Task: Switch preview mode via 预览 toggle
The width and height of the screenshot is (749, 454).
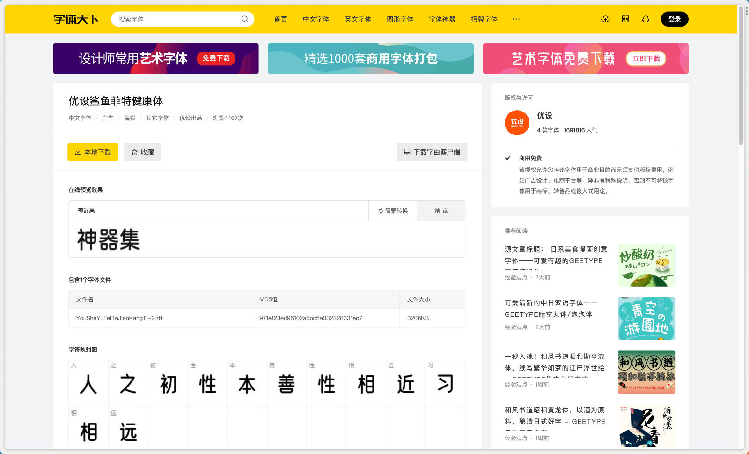Action: click(x=441, y=210)
